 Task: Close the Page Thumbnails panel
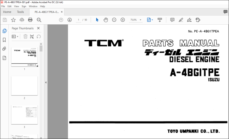pos(39,28)
